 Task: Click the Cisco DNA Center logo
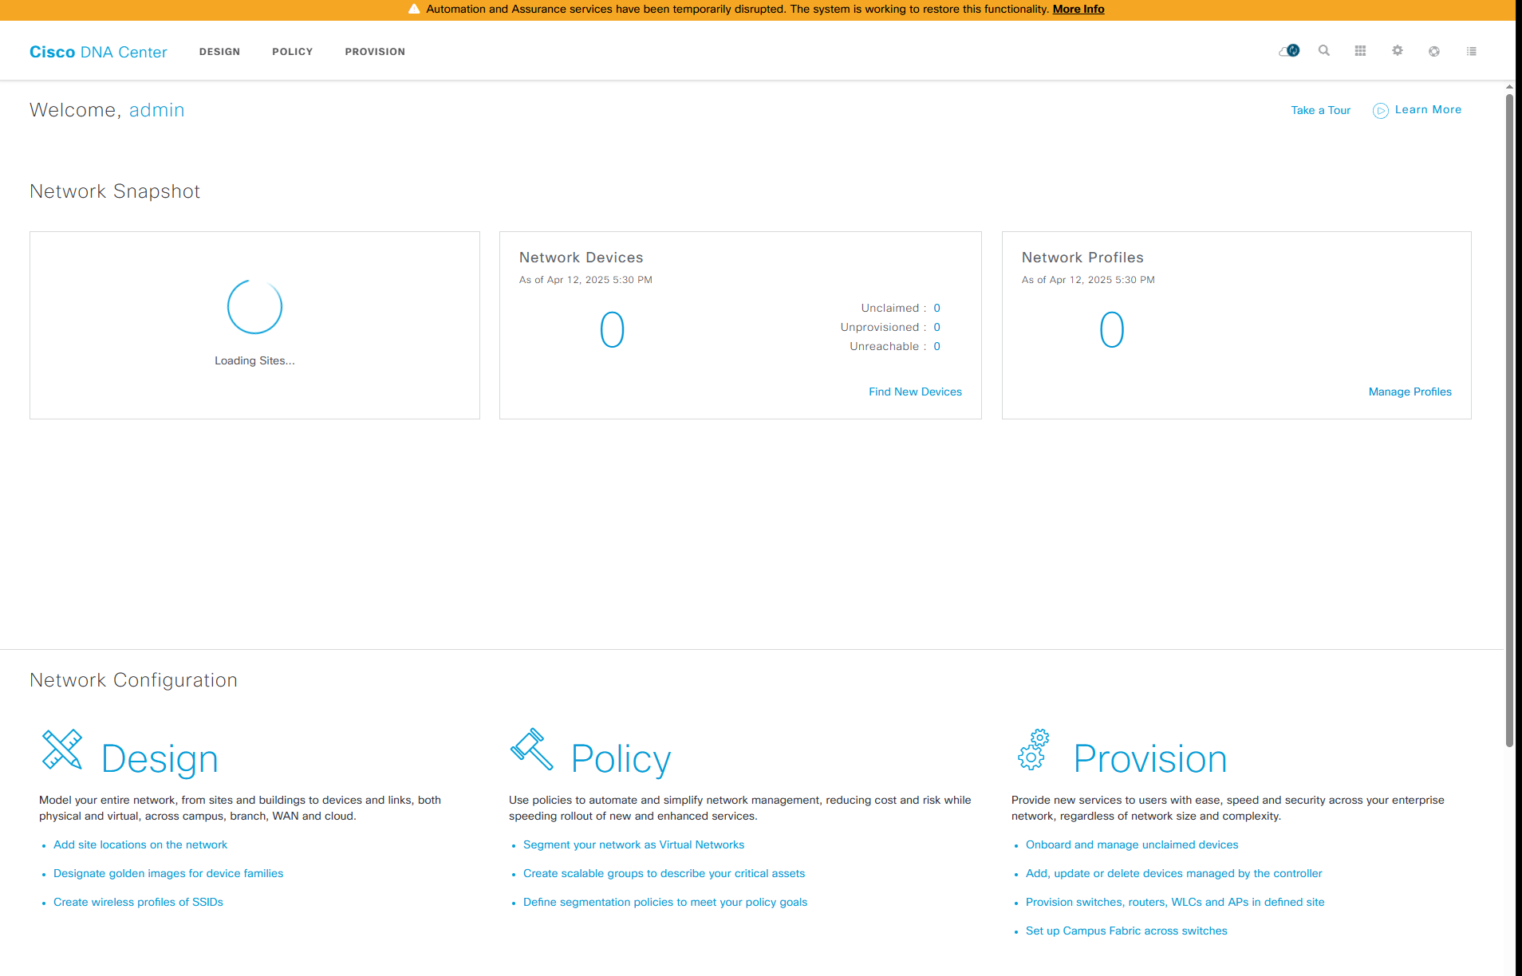98,52
